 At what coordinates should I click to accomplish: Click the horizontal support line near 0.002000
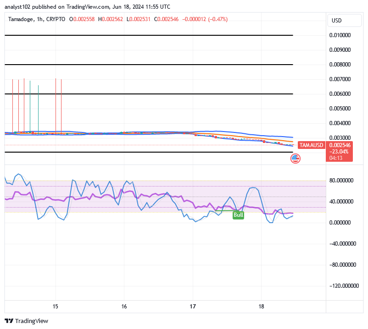tap(149, 152)
